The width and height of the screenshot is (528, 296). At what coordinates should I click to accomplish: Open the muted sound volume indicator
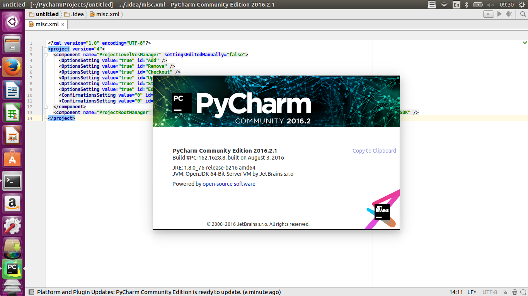[491, 5]
